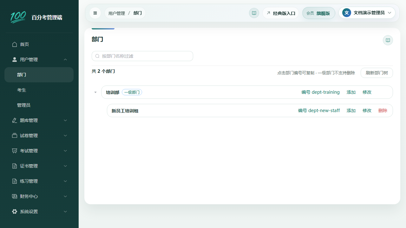Click 添加 on the 新员工培训组 row
The image size is (406, 228).
coord(351,111)
